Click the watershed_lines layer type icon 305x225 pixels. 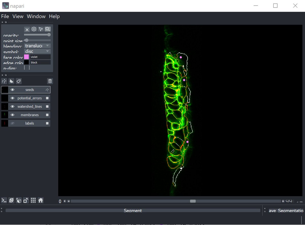click(x=47, y=106)
